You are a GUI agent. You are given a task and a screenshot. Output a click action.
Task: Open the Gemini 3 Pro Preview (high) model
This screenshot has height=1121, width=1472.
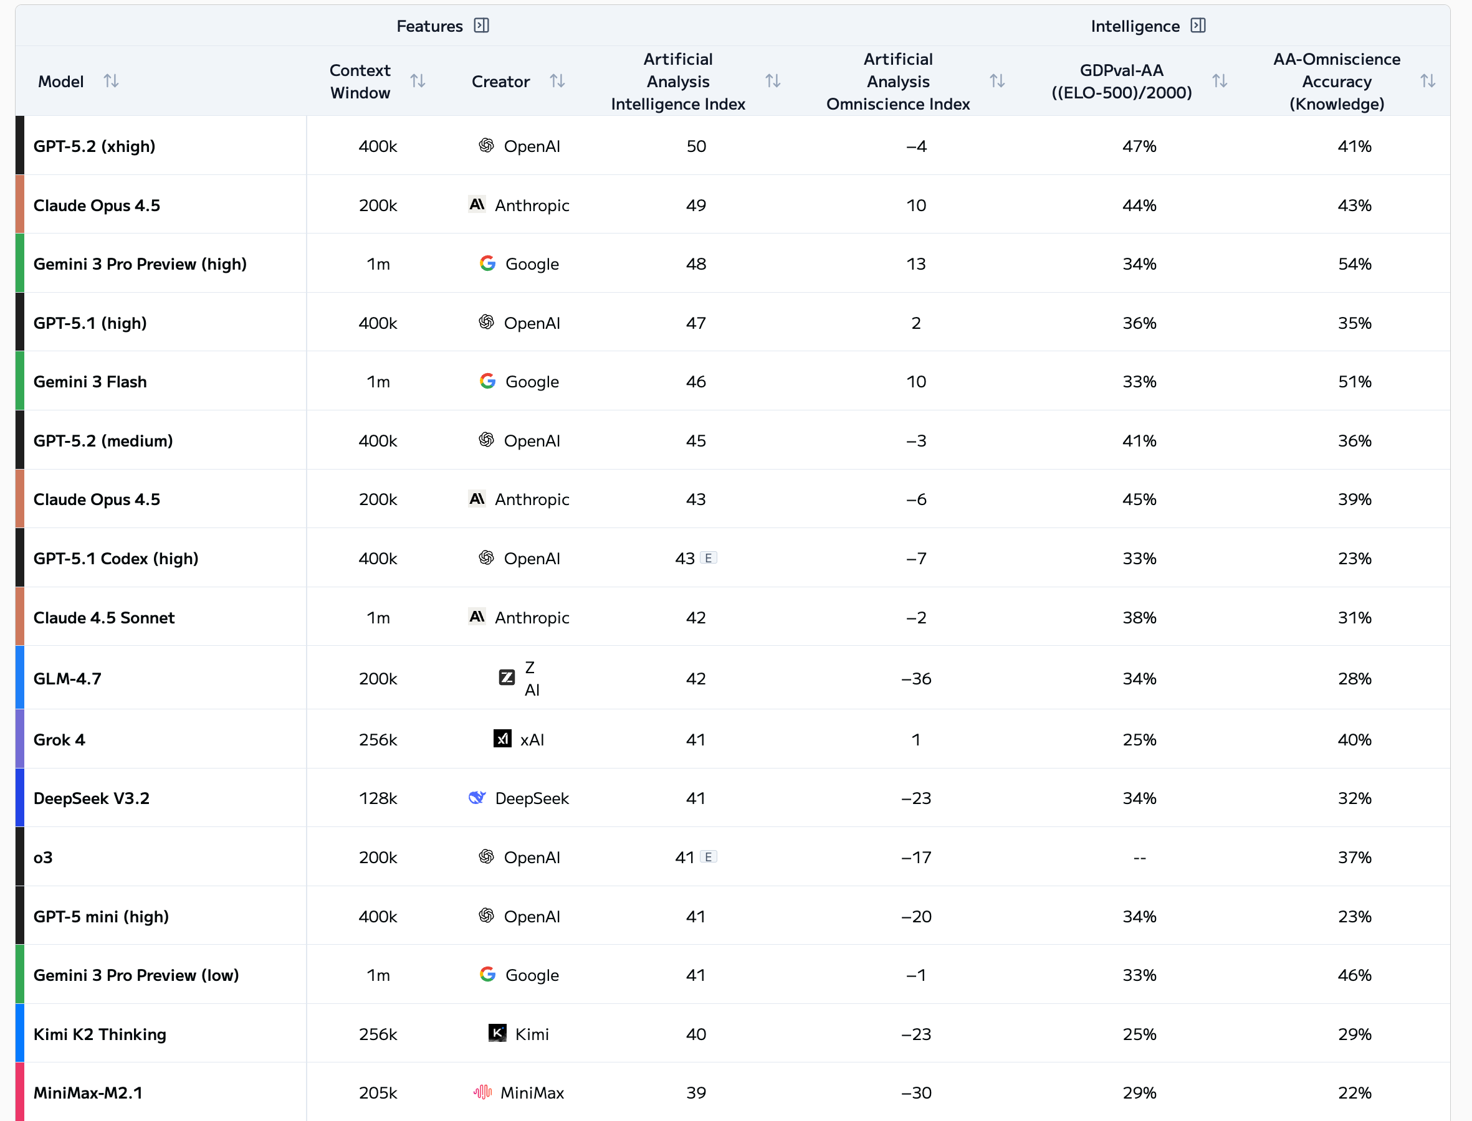[140, 264]
